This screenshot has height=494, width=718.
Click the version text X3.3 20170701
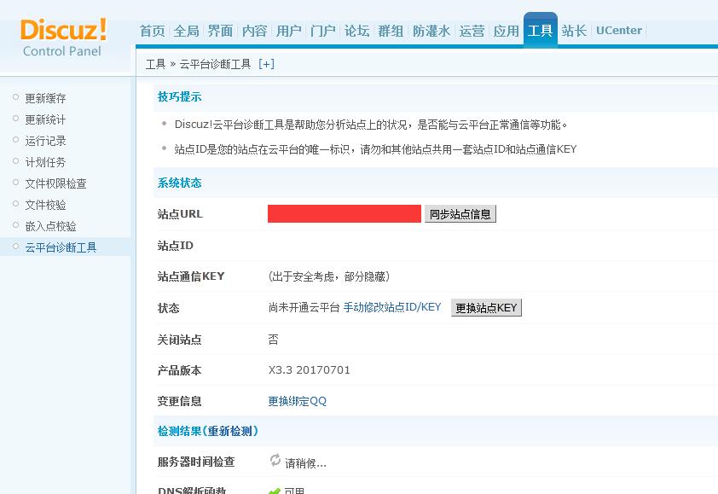(x=309, y=370)
